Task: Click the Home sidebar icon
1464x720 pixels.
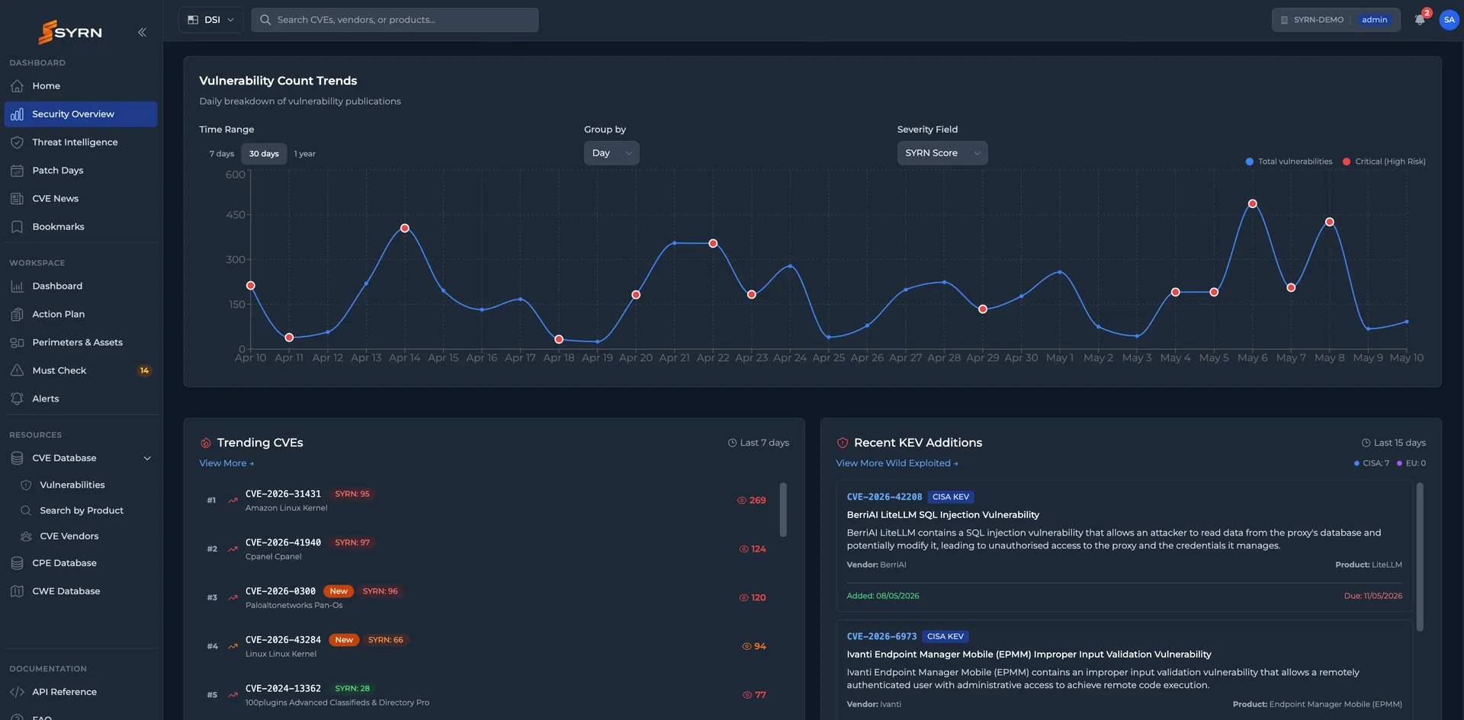Action: coord(17,86)
